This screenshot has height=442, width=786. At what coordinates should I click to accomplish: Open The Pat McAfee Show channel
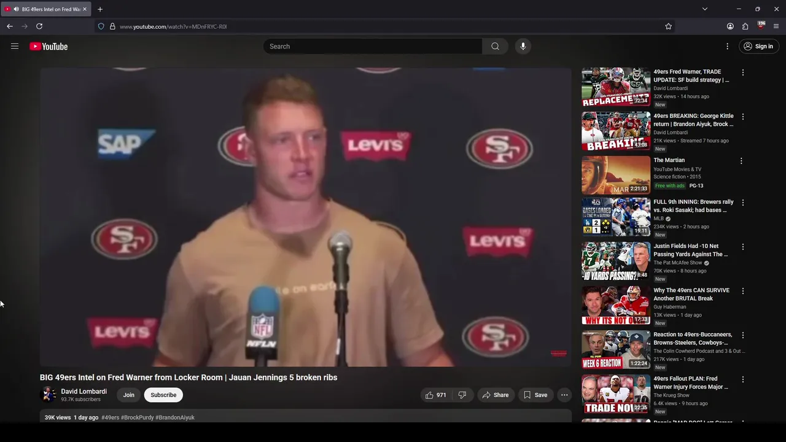pyautogui.click(x=678, y=263)
